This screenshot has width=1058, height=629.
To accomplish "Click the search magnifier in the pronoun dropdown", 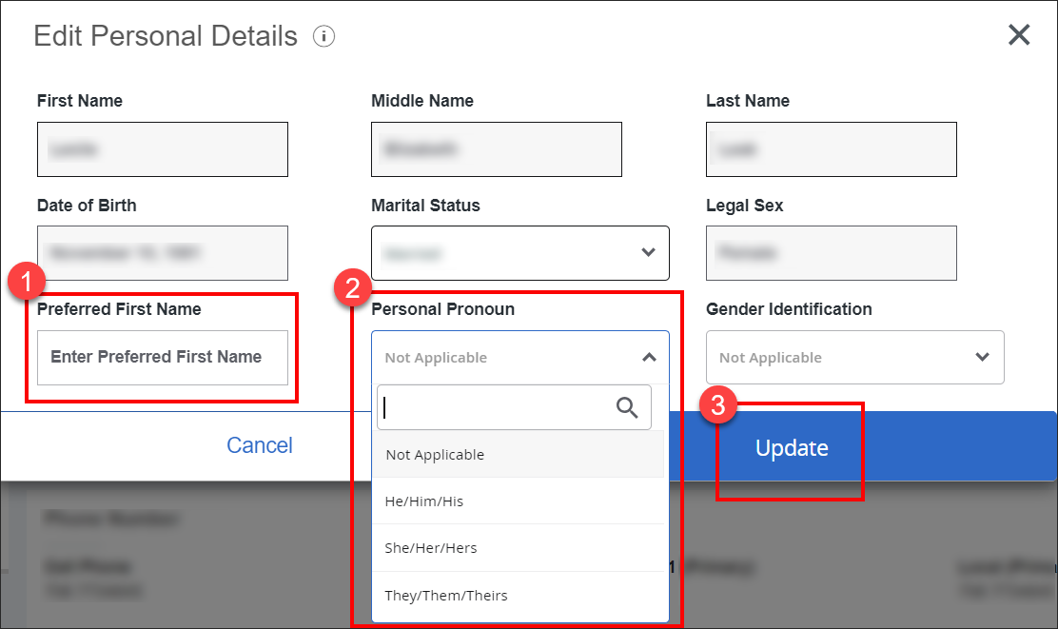I will 627,406.
